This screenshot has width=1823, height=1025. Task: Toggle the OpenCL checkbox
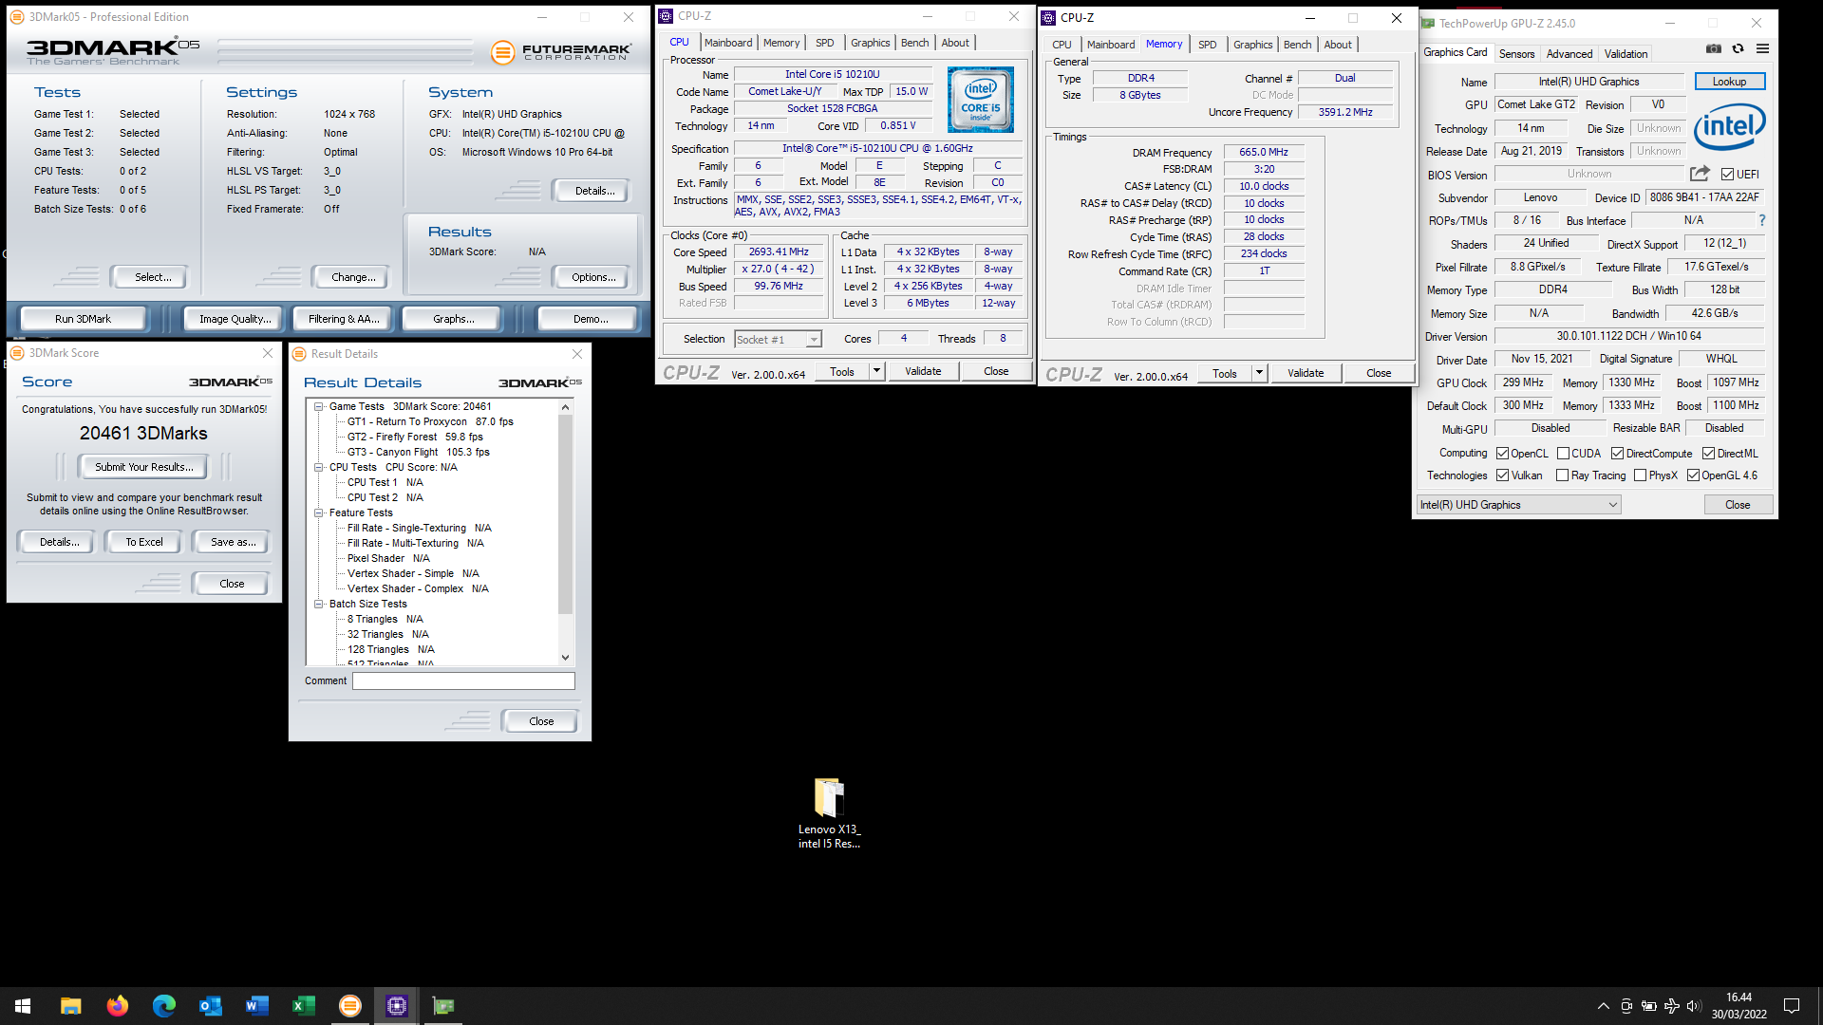tap(1502, 454)
